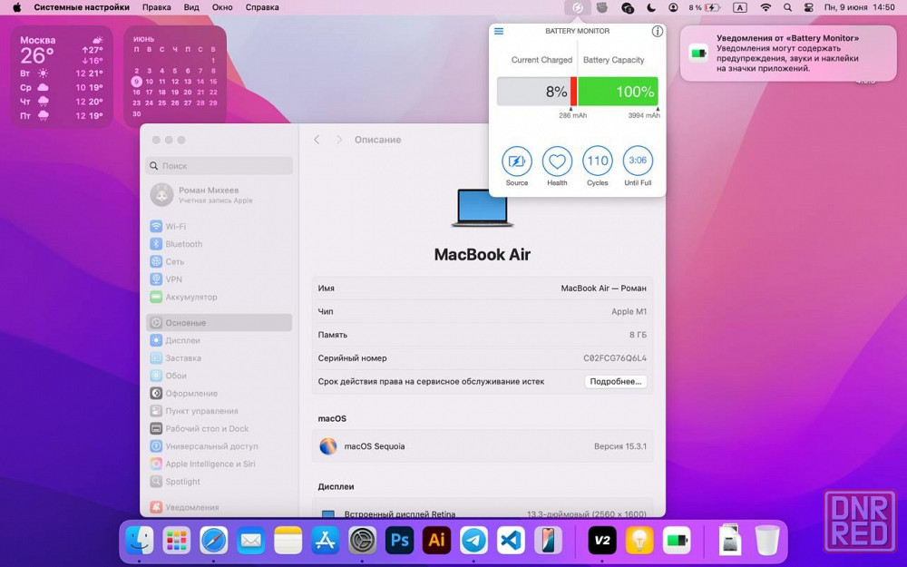907x567 pixels.
Task: Open Control Center in menu bar
Action: coord(809,7)
